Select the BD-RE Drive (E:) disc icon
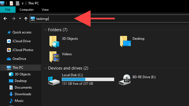 (x=125, y=80)
